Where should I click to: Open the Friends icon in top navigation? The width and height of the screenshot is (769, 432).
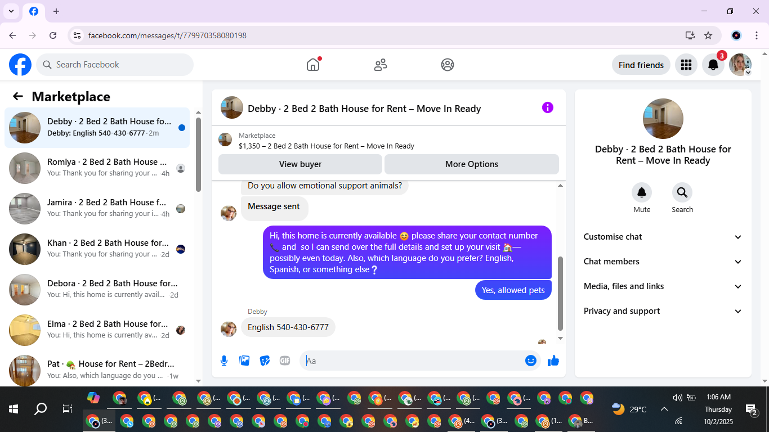[381, 65]
